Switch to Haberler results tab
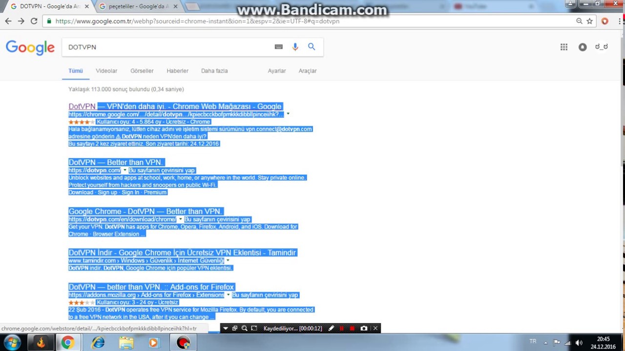This screenshot has width=625, height=351. [178, 71]
